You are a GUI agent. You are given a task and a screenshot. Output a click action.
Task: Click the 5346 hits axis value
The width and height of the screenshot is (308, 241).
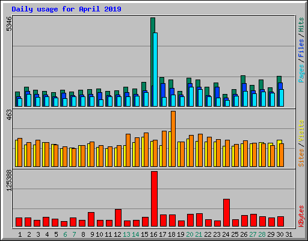9,24
